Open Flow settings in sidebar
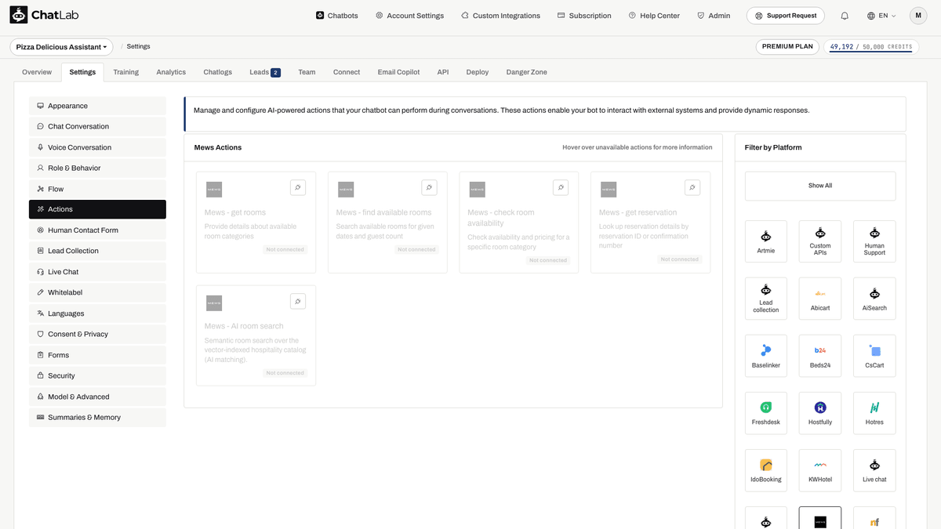Screen dimensions: 941x529 (x=97, y=189)
